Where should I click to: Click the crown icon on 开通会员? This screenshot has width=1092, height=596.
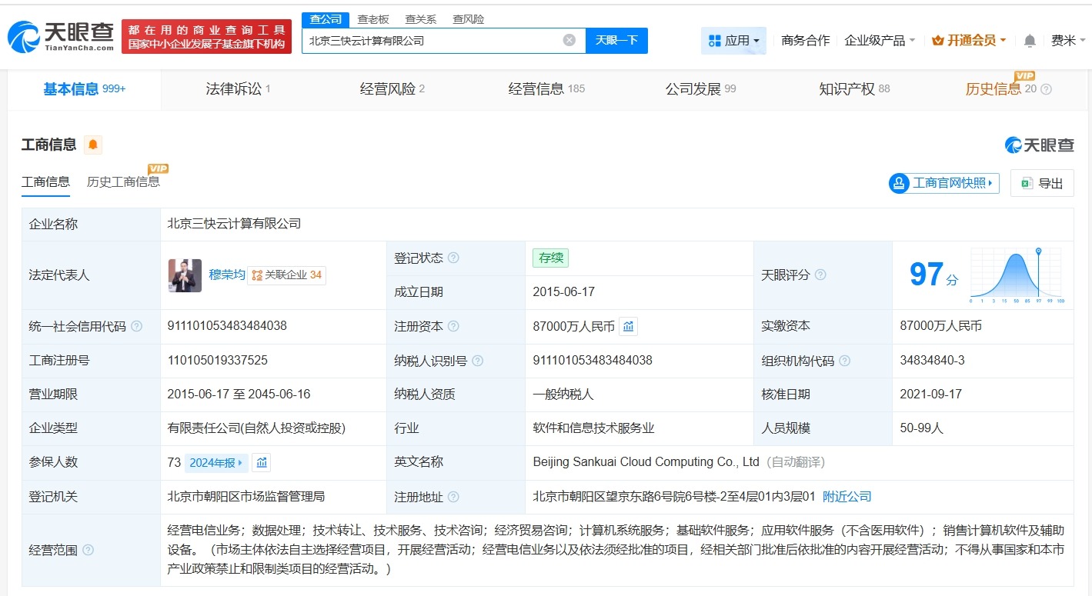[x=937, y=40]
